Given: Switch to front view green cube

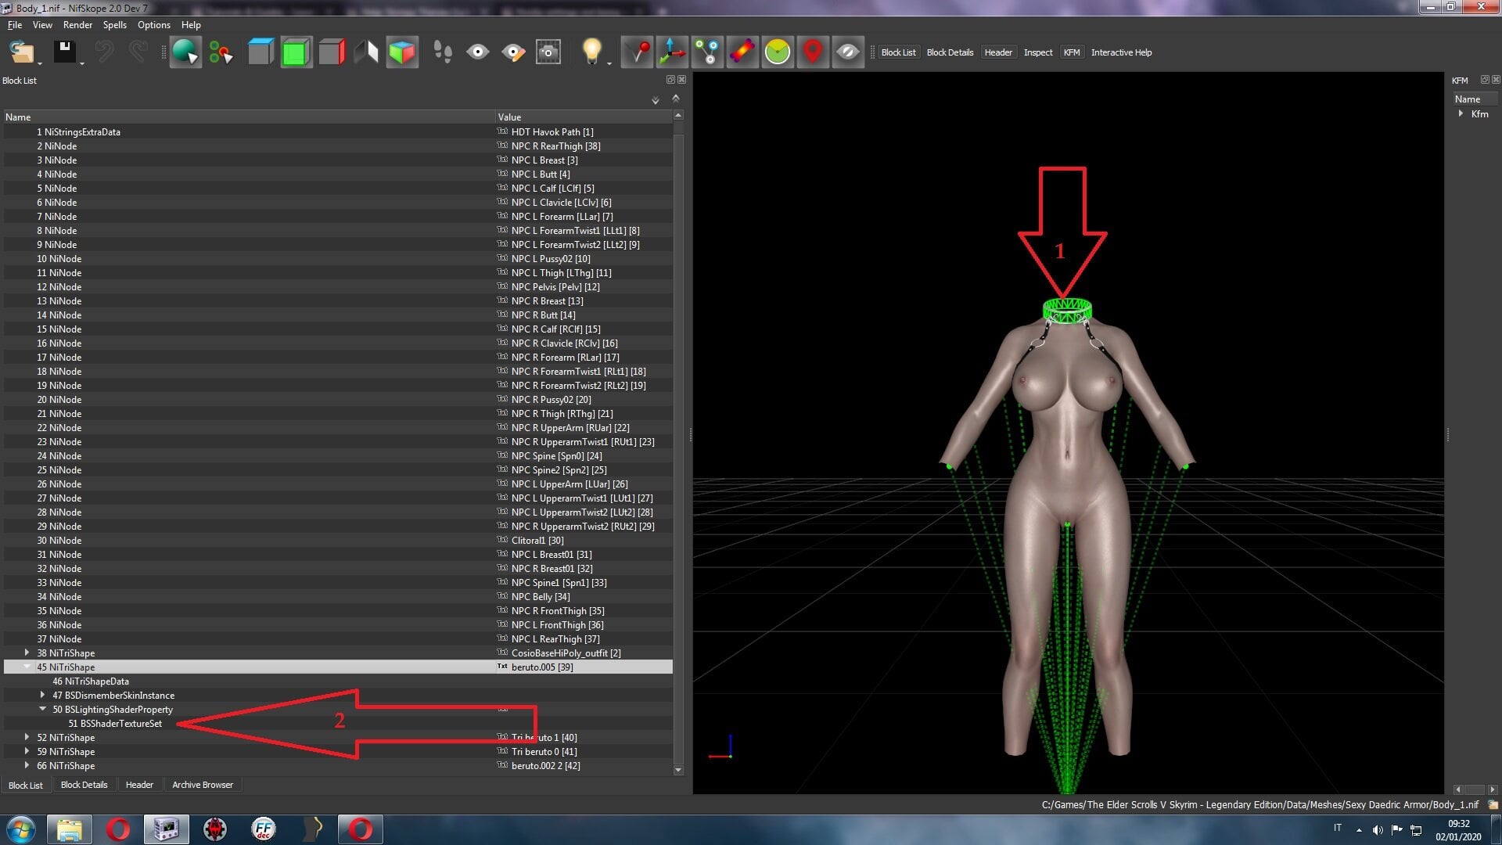Looking at the screenshot, I should point(296,52).
